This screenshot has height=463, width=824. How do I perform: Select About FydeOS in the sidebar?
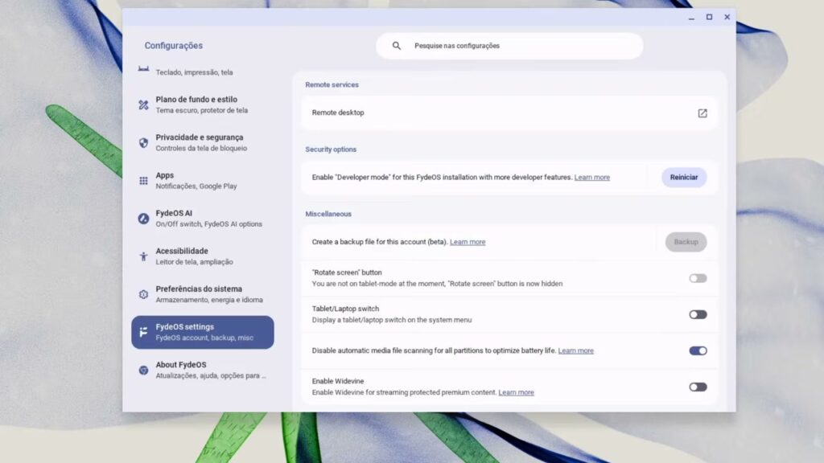[202, 370]
